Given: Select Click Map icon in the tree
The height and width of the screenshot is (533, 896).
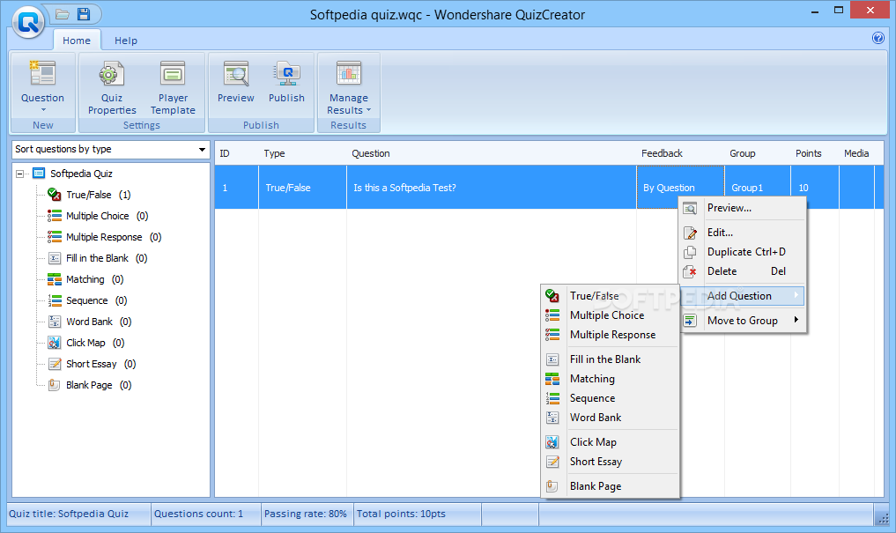Looking at the screenshot, I should 55,343.
